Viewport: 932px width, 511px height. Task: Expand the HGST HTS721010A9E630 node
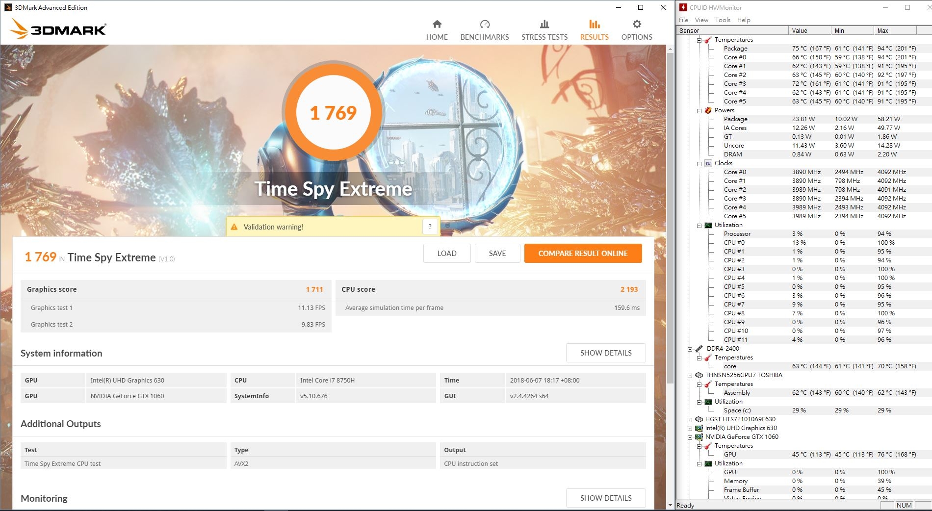[690, 420]
